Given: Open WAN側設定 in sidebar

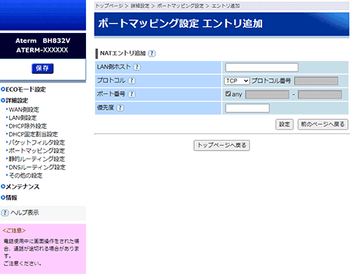Looking at the screenshot, I should click(24, 110).
